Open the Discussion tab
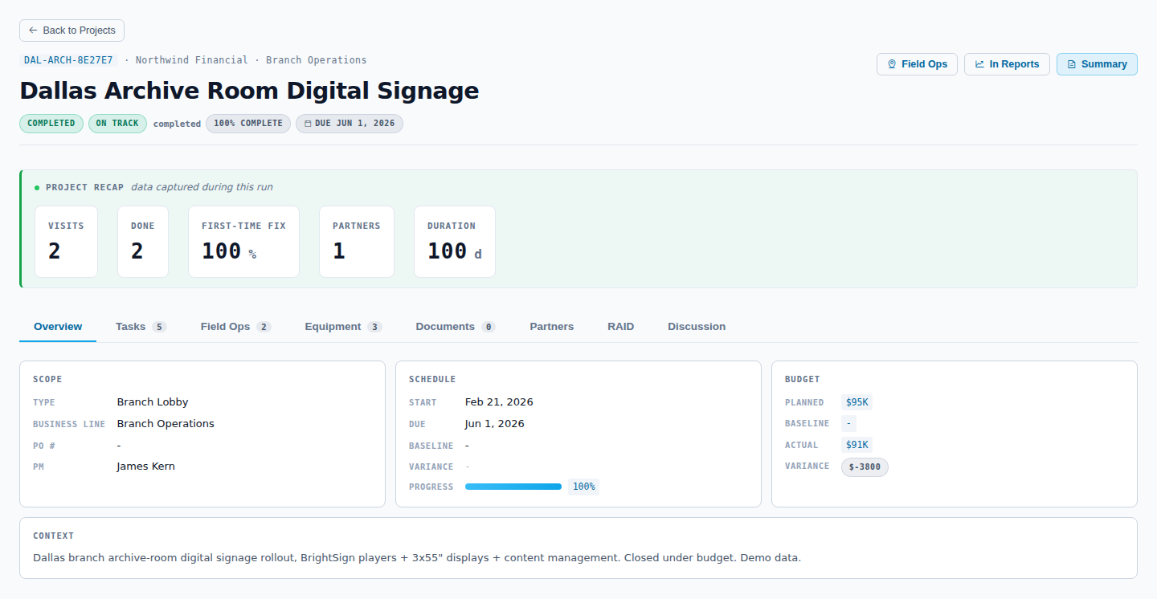 point(697,327)
